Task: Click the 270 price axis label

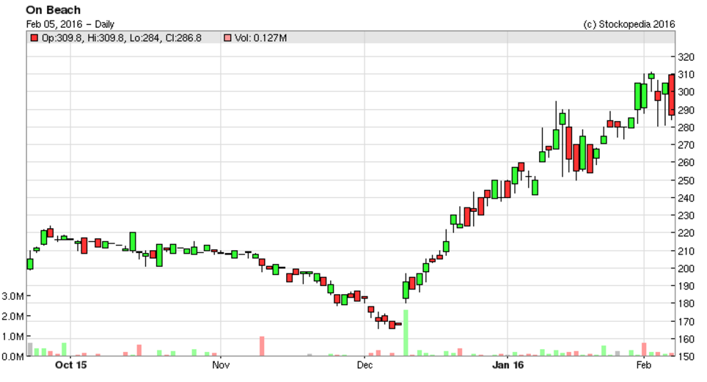Action: pos(686,145)
